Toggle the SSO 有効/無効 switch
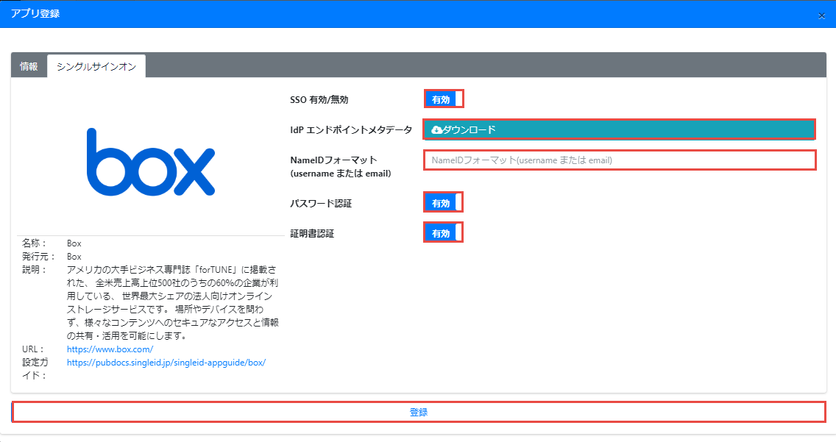836x442 pixels. point(444,99)
